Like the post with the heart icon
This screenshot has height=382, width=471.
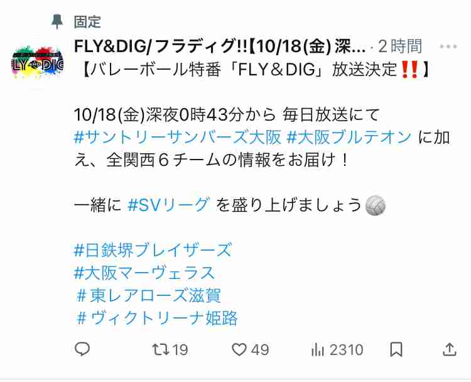(239, 349)
